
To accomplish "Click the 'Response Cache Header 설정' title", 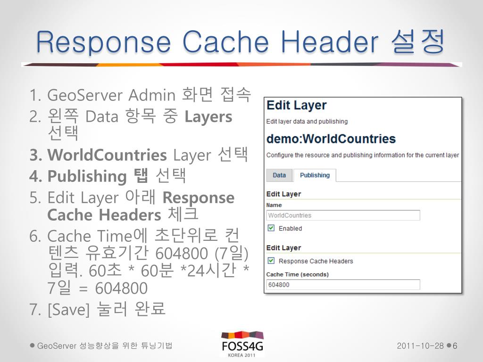I will (x=240, y=42).
